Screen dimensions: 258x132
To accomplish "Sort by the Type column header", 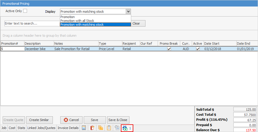I will pos(110,44).
